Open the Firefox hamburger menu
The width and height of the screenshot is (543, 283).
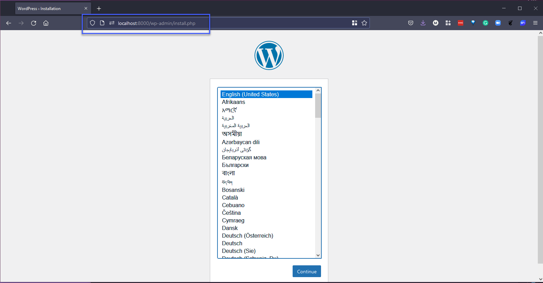[x=535, y=23]
